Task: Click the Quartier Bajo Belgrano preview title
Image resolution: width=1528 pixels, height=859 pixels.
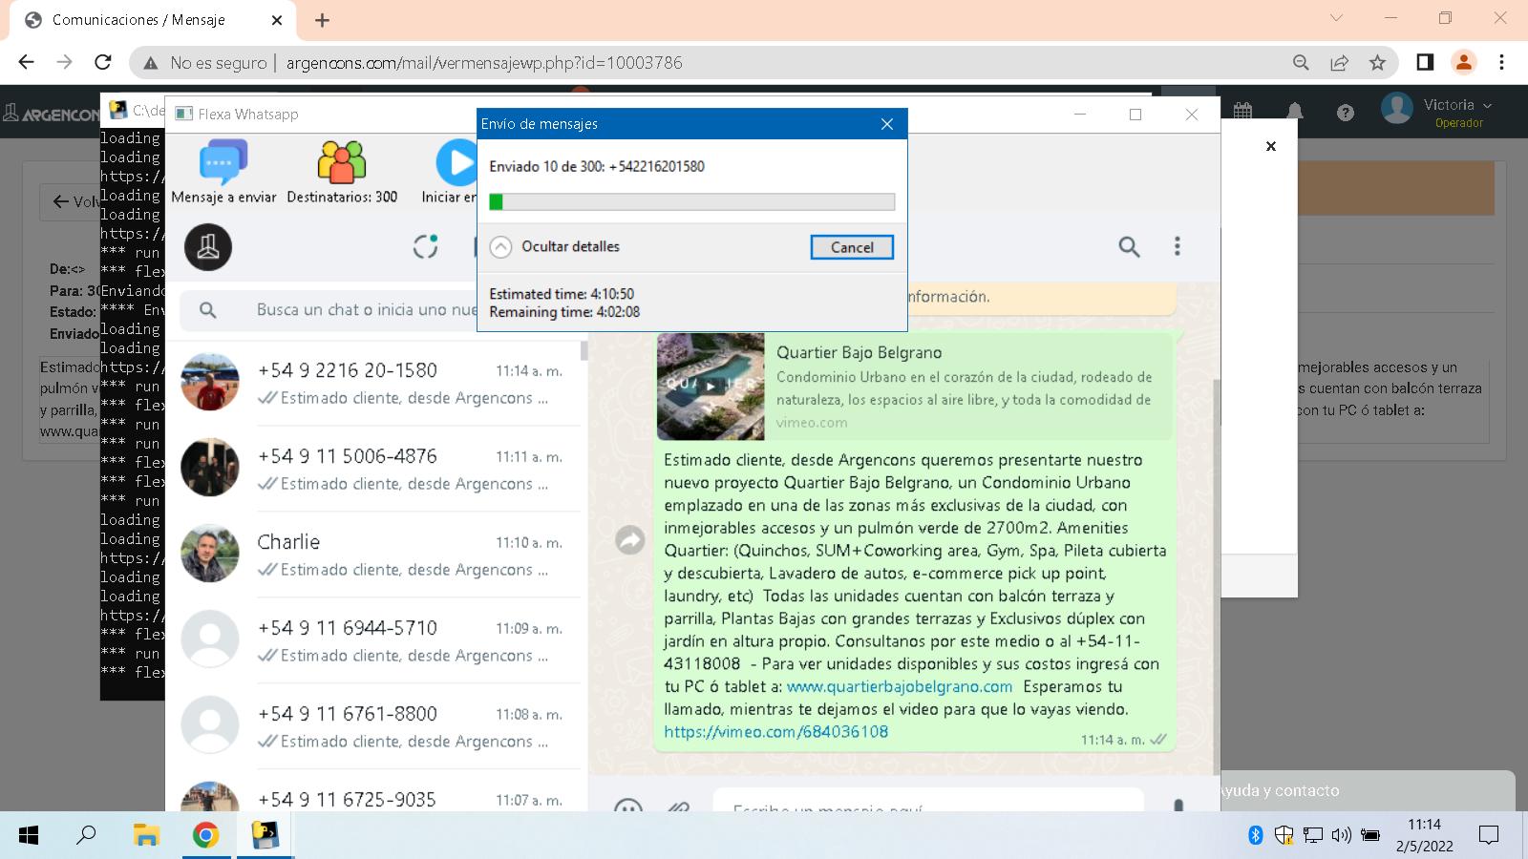Action: click(x=859, y=352)
